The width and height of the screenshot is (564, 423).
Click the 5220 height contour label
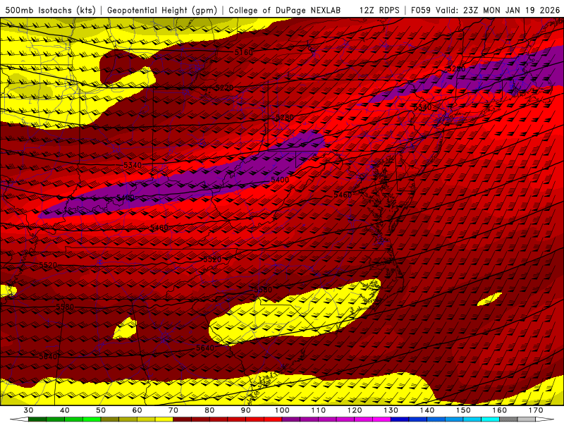click(x=224, y=88)
